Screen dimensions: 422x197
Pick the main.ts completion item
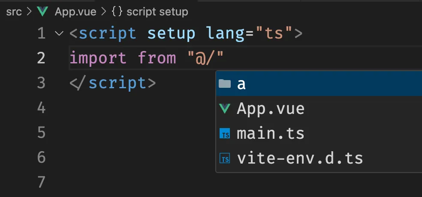point(271,134)
